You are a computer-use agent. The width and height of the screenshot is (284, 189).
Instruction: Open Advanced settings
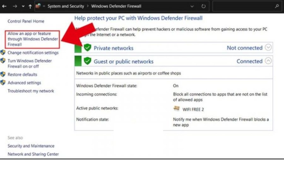tap(24, 83)
